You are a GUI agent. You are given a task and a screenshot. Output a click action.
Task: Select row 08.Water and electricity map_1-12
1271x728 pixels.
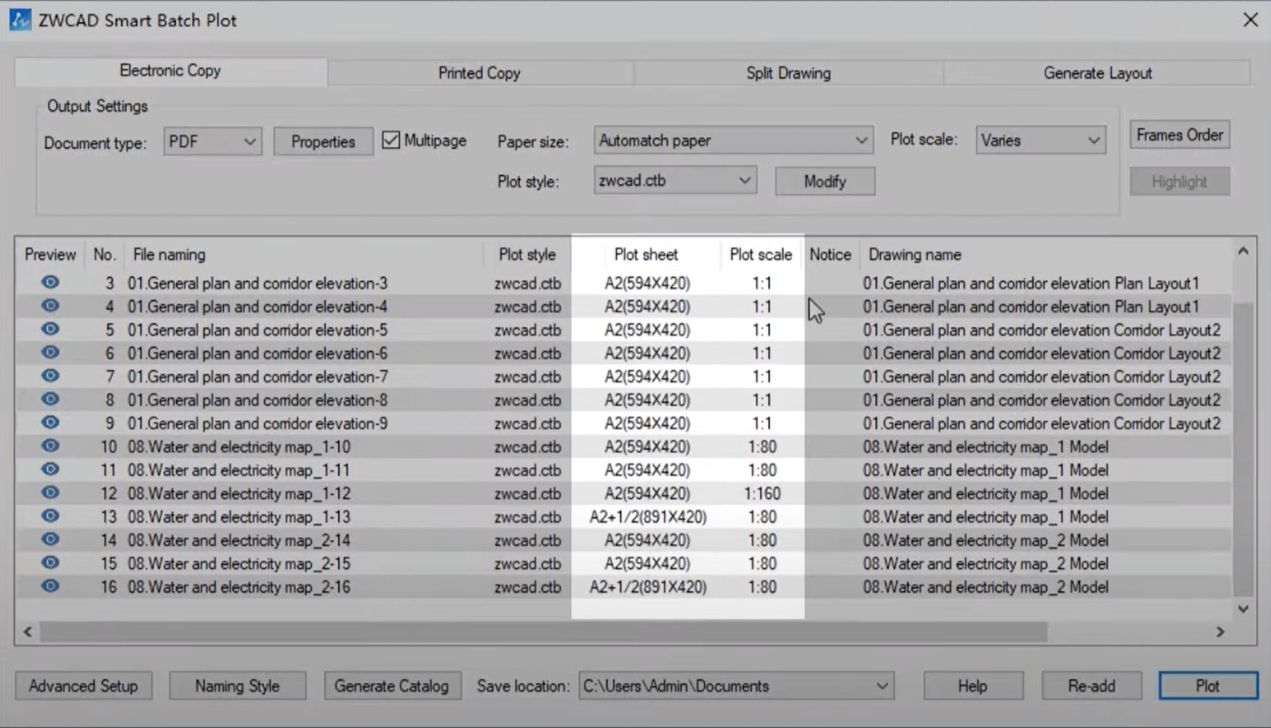coord(623,493)
